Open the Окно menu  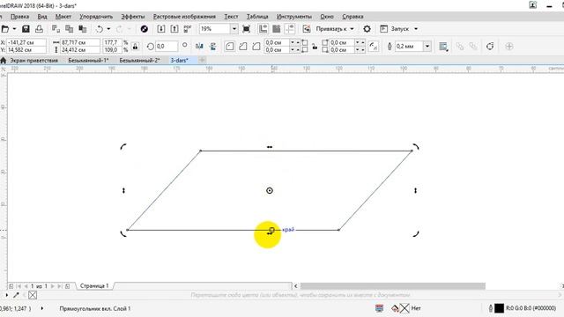coord(327,17)
